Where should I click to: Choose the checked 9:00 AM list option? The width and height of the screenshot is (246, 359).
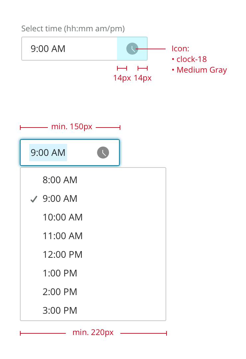tap(60, 199)
